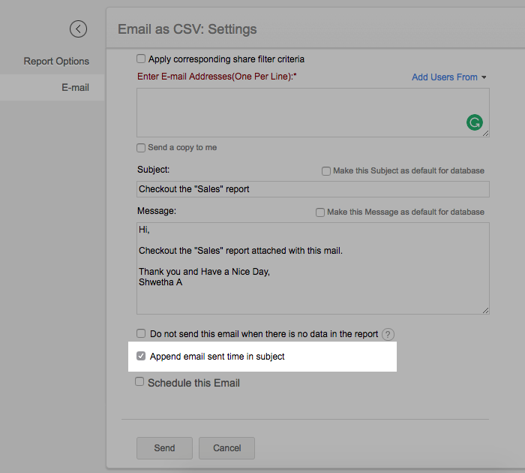Viewport: 525px width, 473px height.
Task: Click the Cancel button
Action: [x=226, y=448]
